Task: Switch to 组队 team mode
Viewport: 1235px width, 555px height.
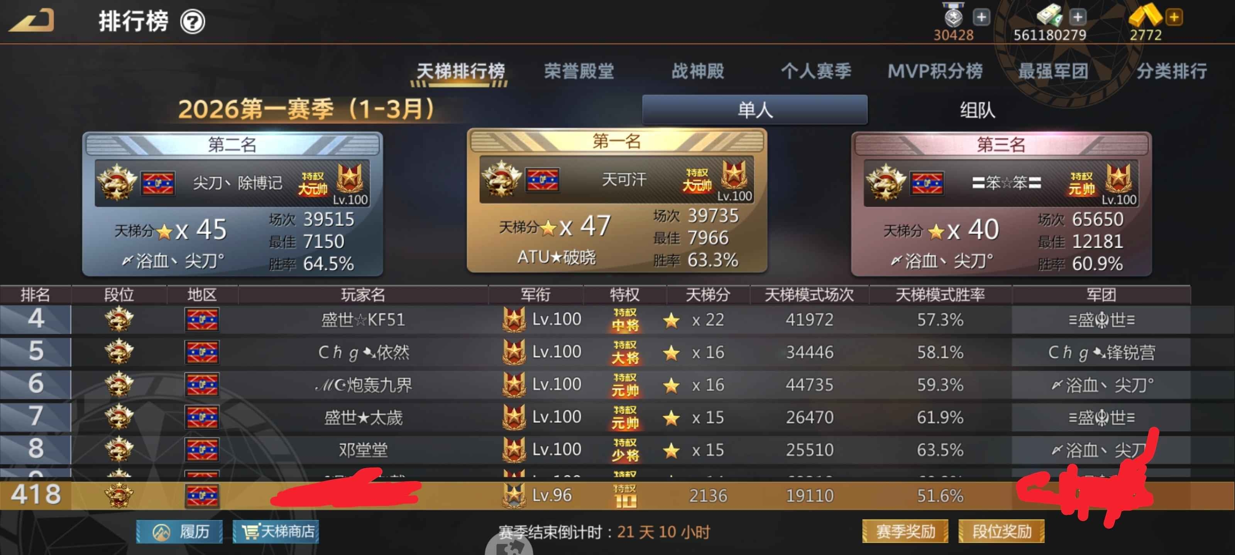Action: (x=976, y=110)
